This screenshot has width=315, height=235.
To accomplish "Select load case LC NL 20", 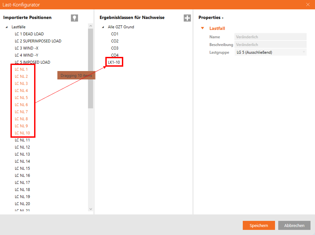I will pos(22,204).
